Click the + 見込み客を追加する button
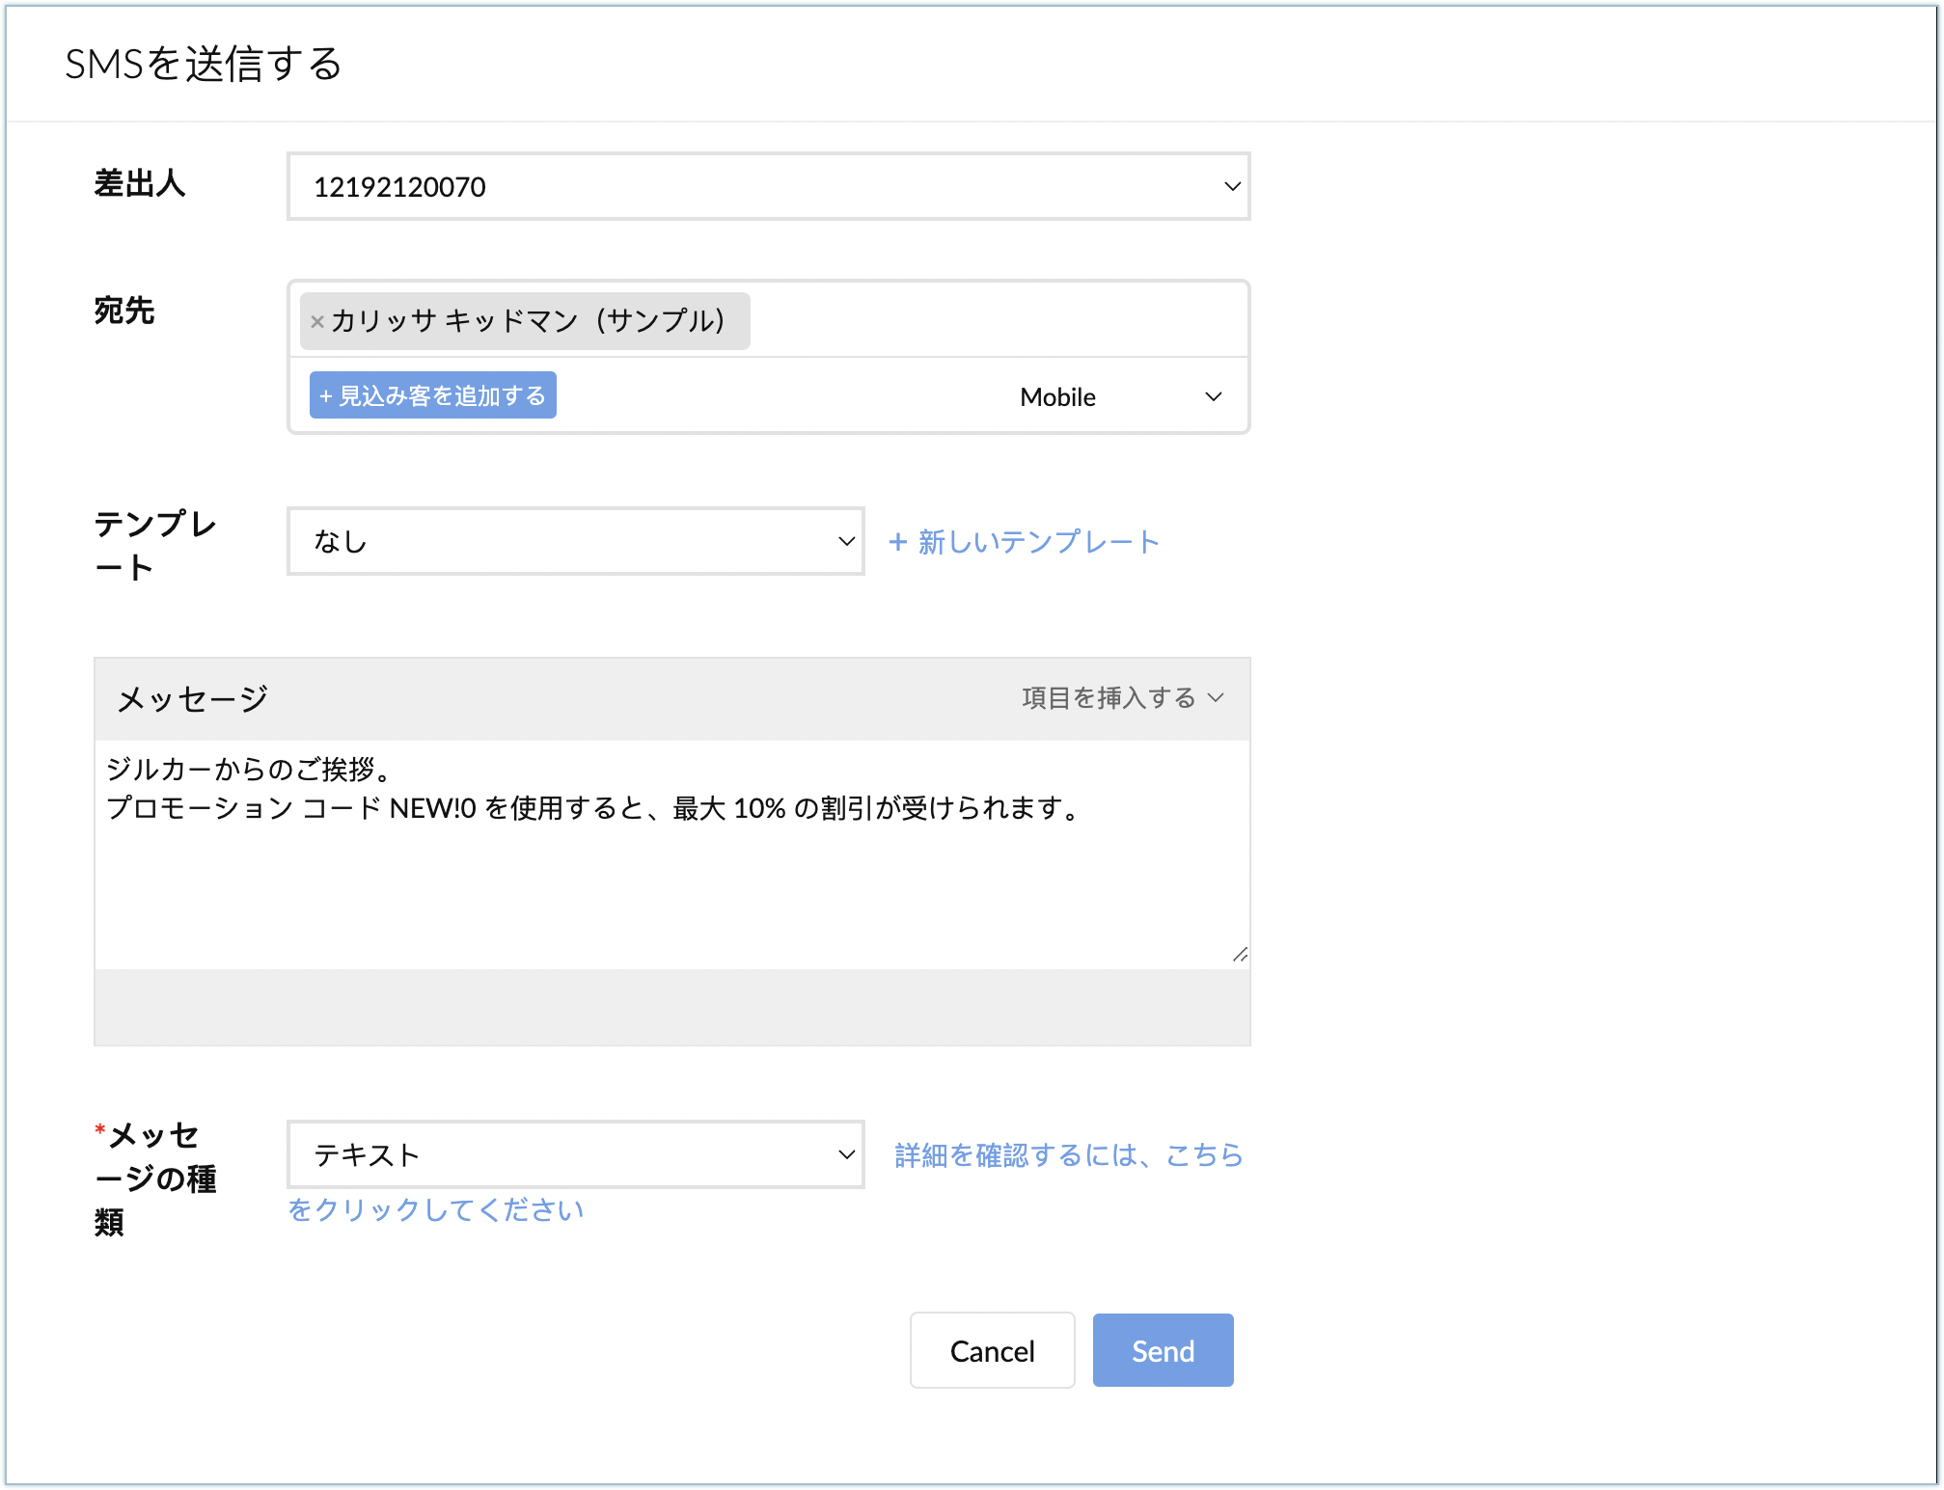 click(433, 395)
